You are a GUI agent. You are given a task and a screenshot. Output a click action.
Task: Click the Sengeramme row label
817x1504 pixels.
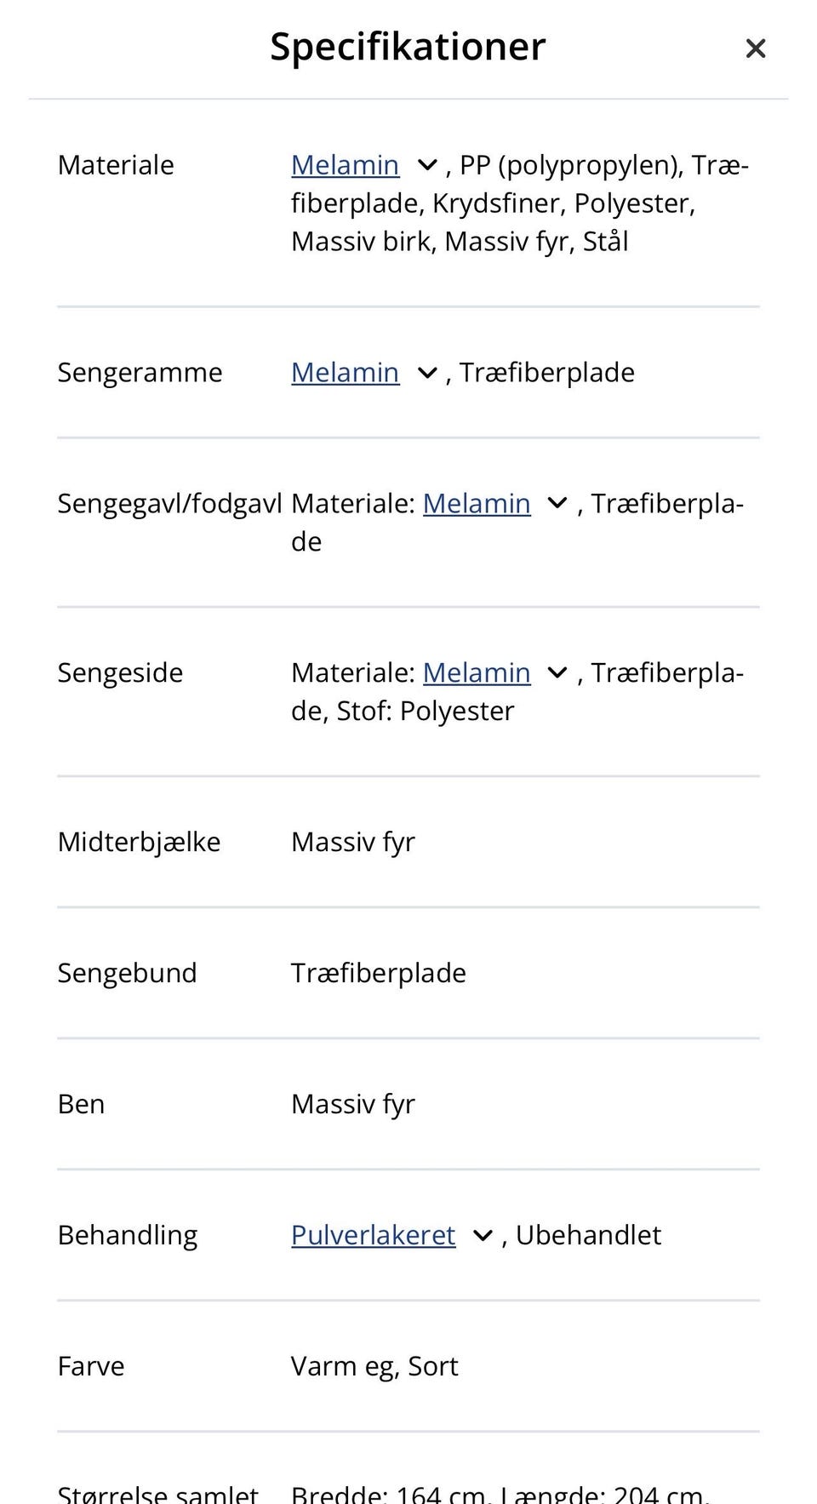[x=140, y=372]
